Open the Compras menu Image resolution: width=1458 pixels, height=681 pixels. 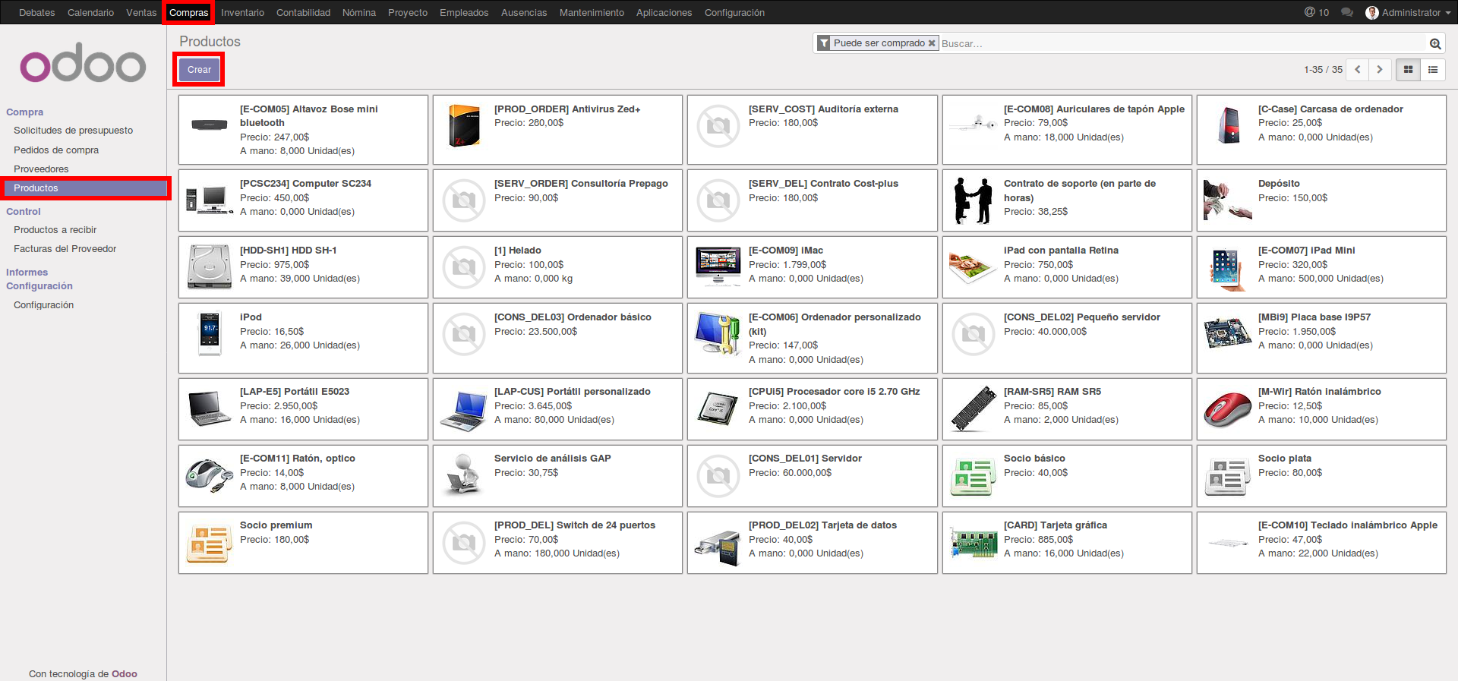pyautogui.click(x=188, y=13)
